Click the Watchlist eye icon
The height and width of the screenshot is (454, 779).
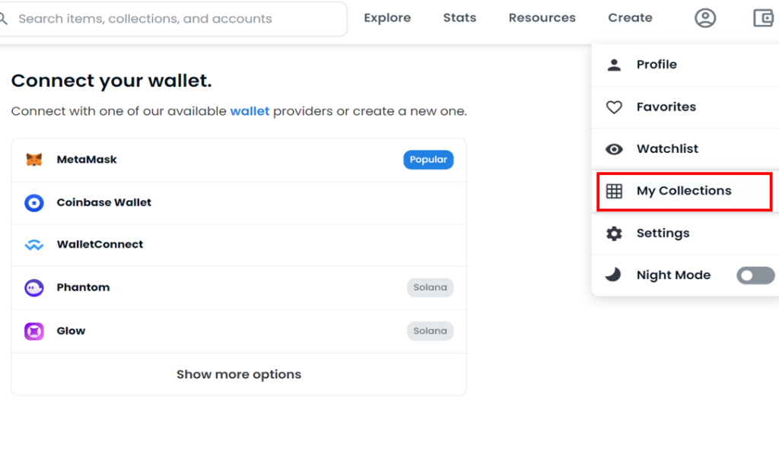tap(614, 149)
